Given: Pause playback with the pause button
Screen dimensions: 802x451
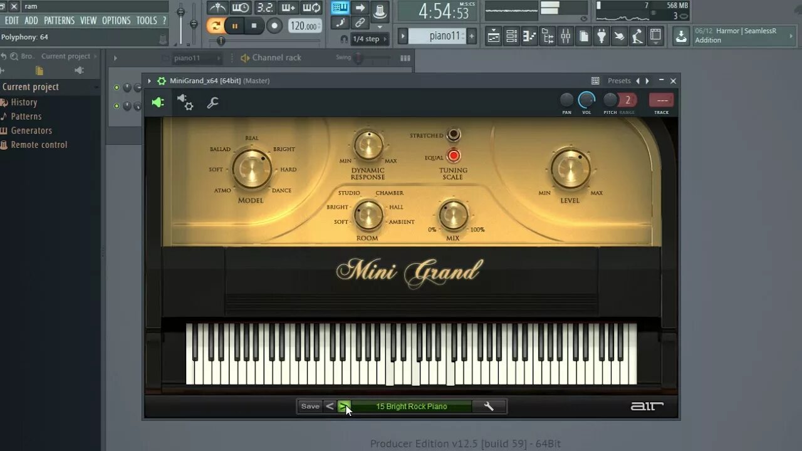Looking at the screenshot, I should click(x=235, y=26).
